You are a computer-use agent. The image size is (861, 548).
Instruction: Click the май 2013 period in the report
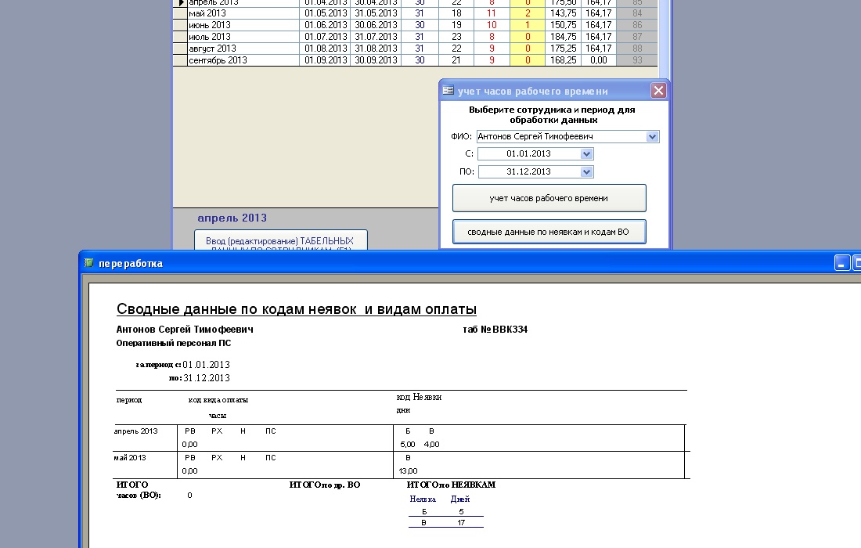(130, 457)
